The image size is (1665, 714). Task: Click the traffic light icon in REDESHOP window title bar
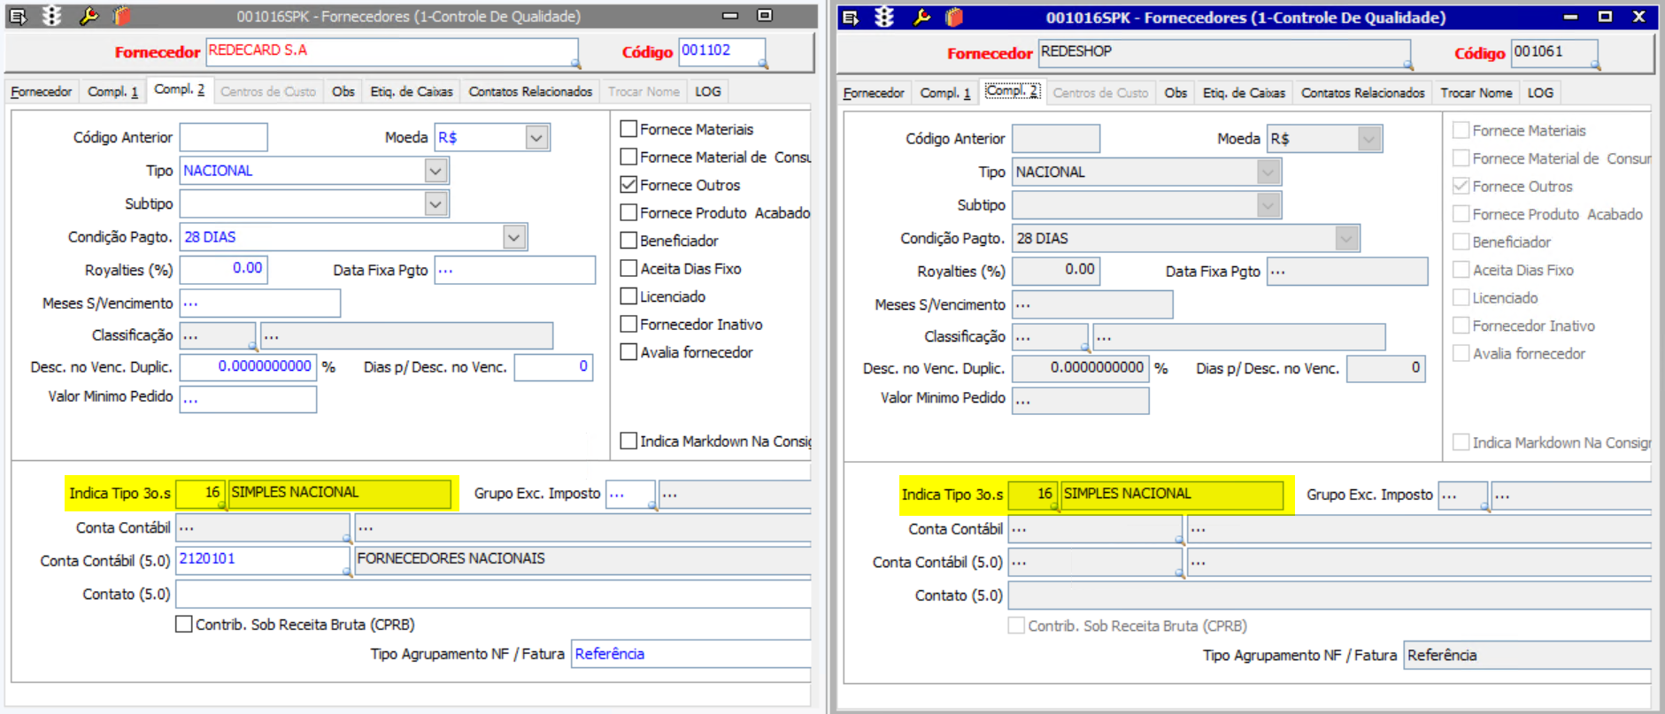coord(884,18)
